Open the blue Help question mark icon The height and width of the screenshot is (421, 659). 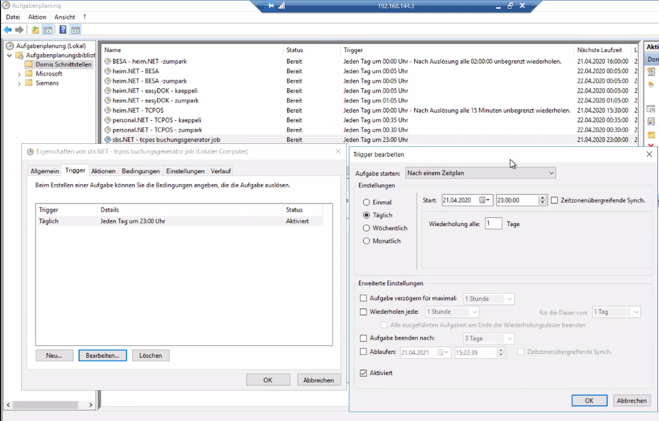tap(63, 30)
